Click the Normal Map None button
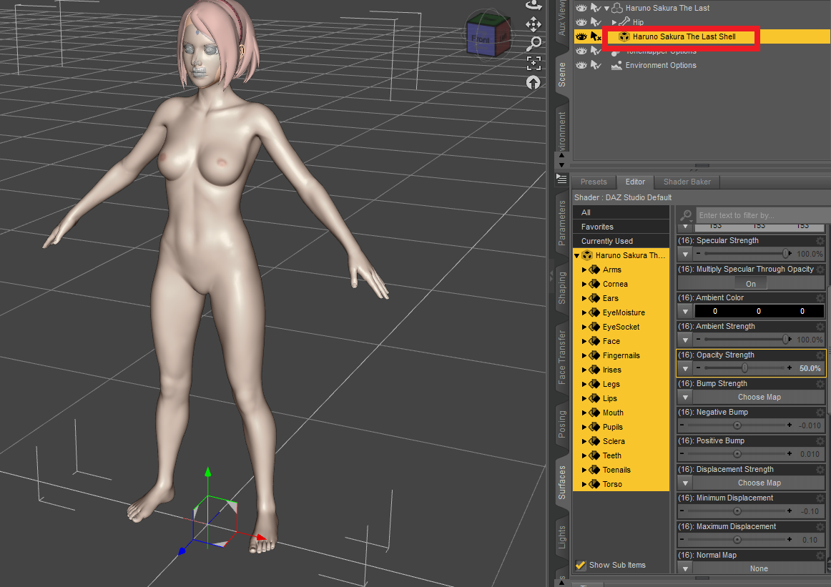The width and height of the screenshot is (831, 587). tap(759, 568)
